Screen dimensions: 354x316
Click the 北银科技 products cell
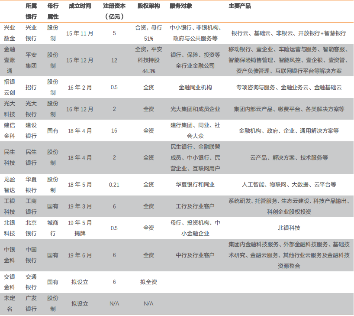click(x=289, y=228)
